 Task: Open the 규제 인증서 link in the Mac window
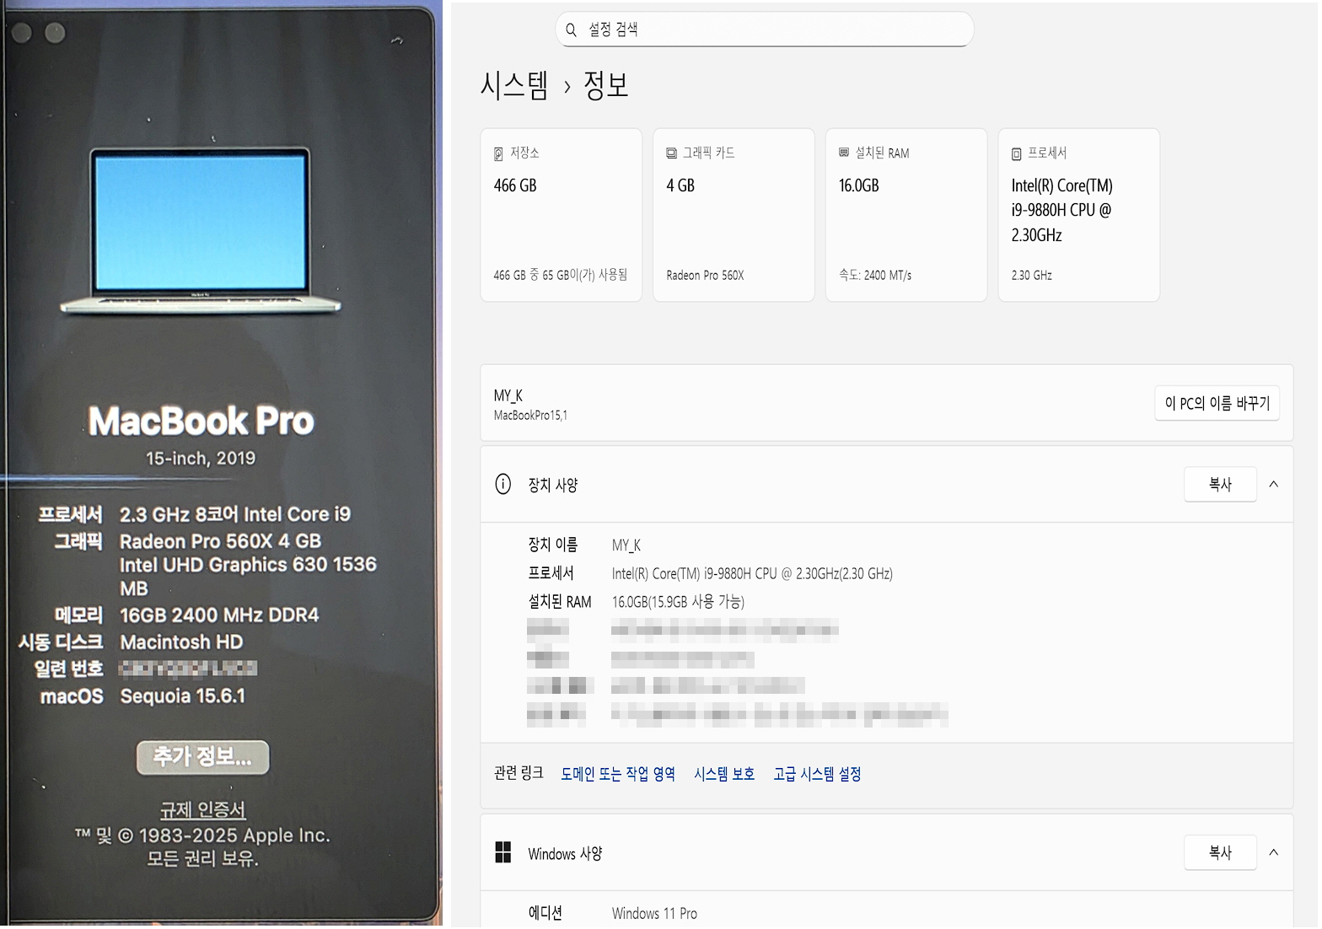coord(202,810)
